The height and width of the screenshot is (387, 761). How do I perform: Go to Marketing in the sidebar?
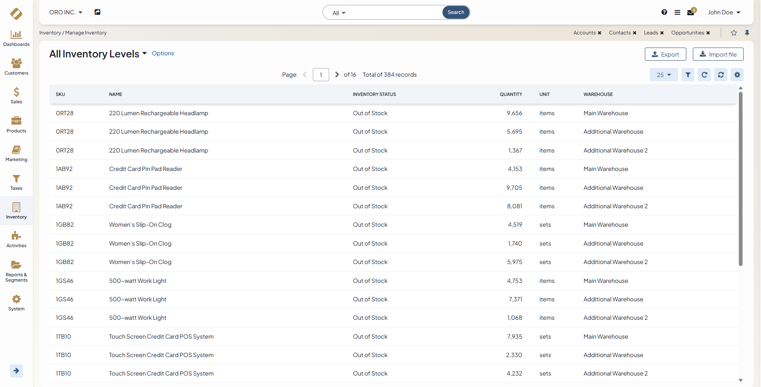pyautogui.click(x=16, y=154)
